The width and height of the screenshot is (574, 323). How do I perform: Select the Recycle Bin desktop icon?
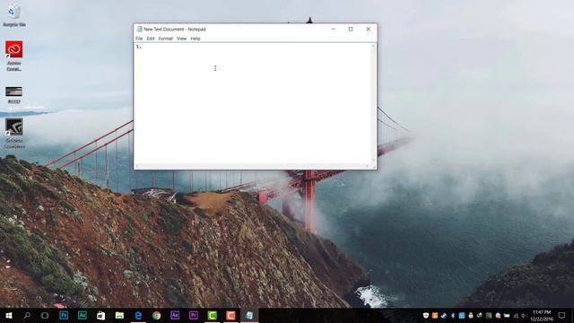click(14, 15)
